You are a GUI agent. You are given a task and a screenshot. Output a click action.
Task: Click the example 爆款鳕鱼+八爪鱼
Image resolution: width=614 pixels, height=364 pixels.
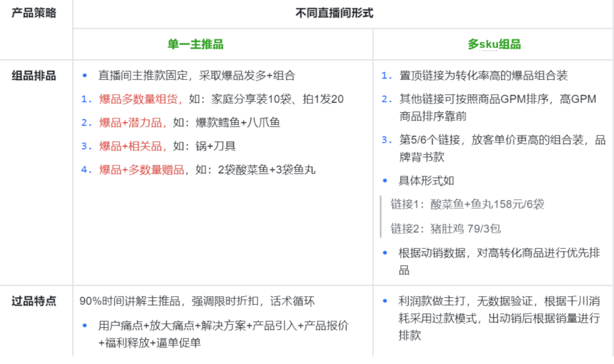coord(237,123)
